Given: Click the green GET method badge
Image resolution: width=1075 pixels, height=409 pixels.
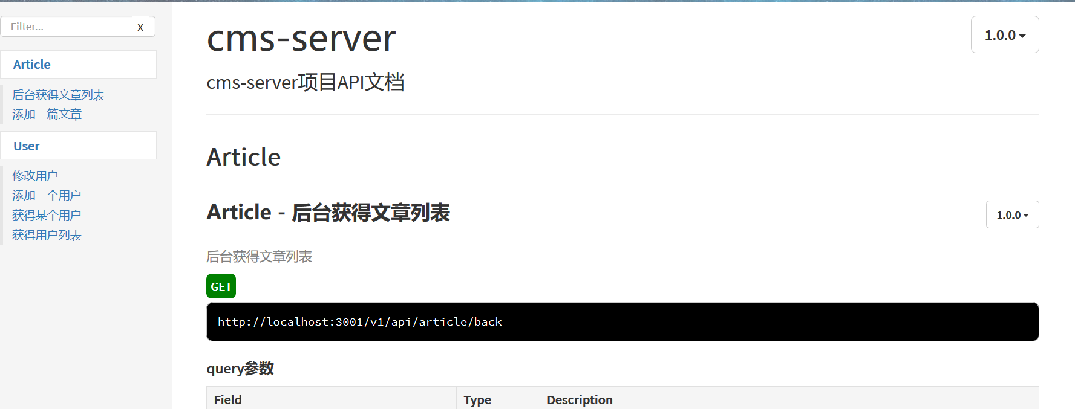Looking at the screenshot, I should [x=221, y=286].
